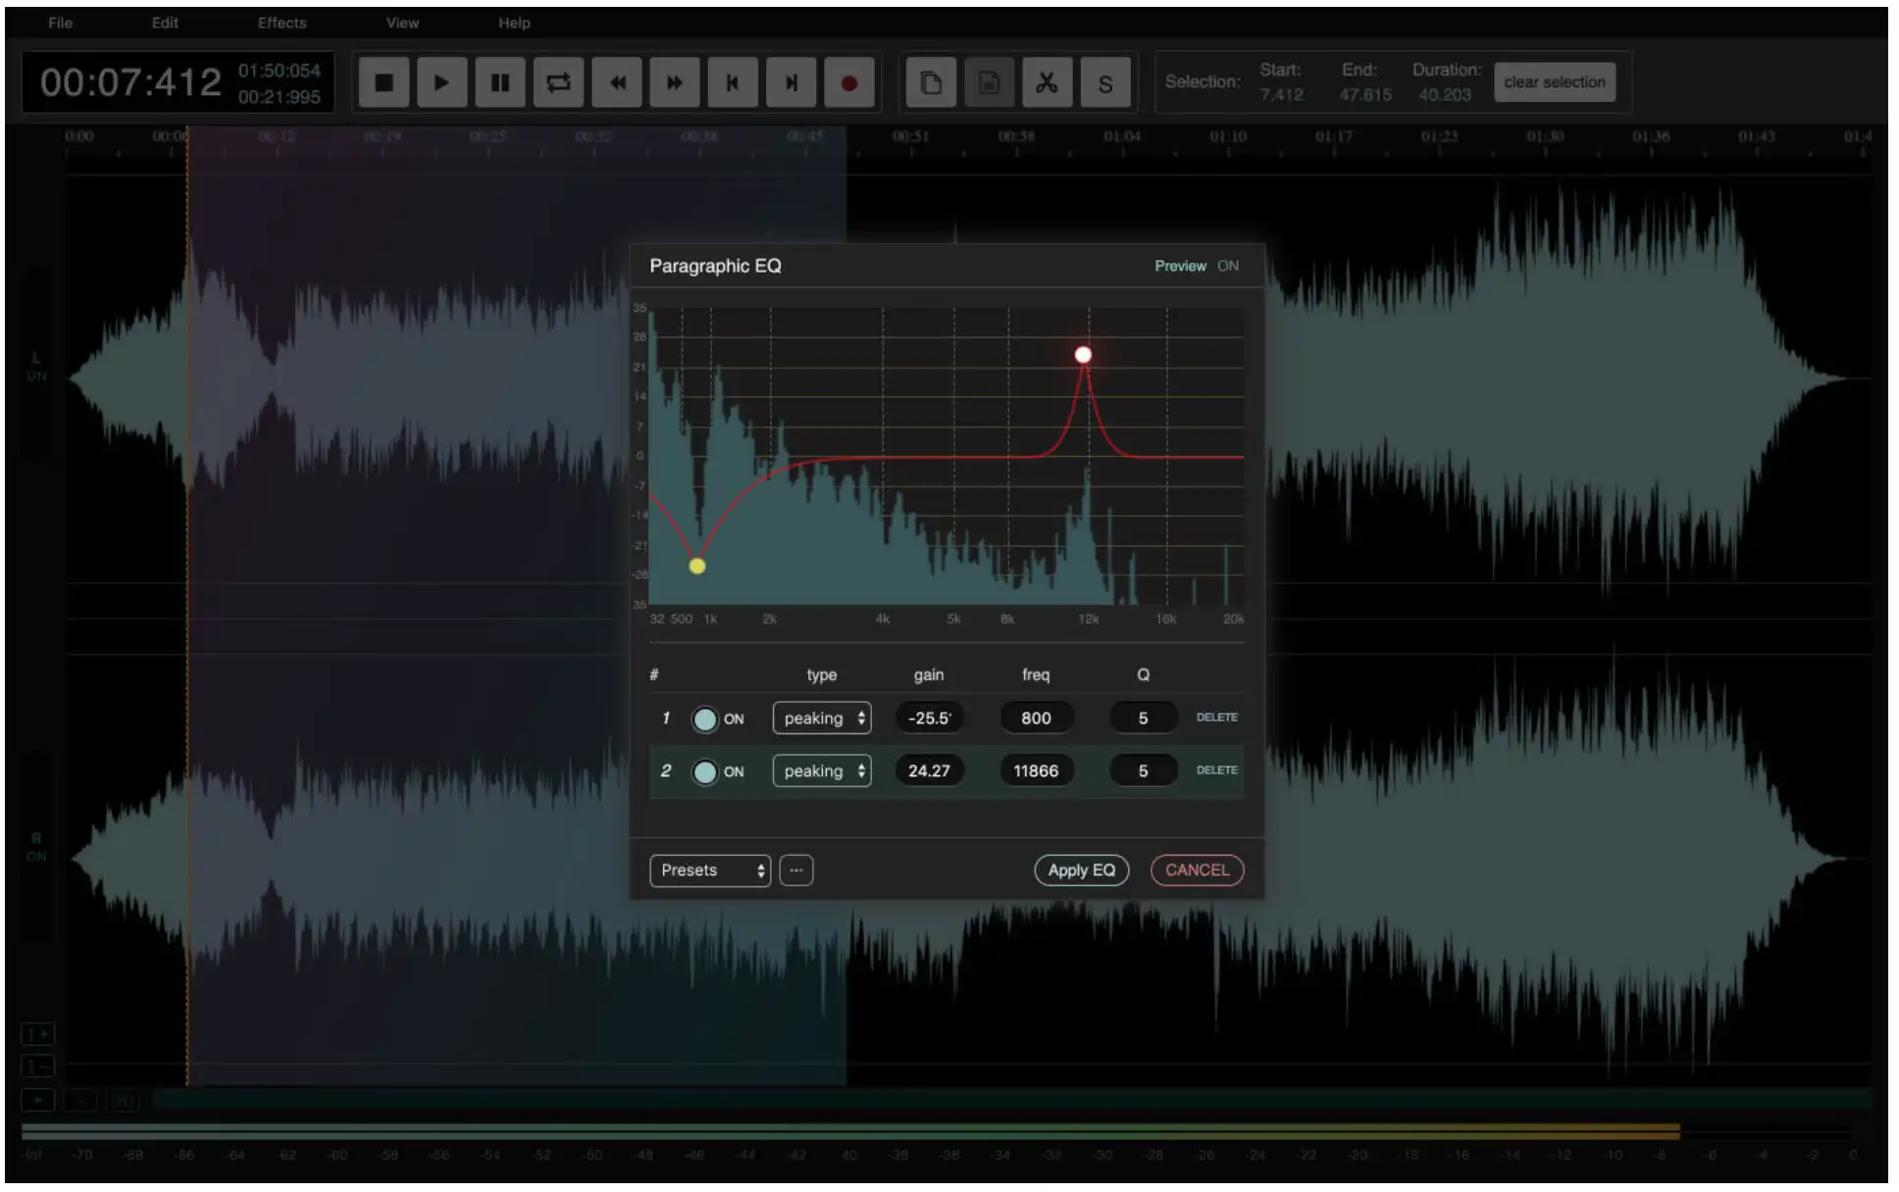Jump to the track end icon
This screenshot has height=1192, width=1899.
[x=791, y=82]
